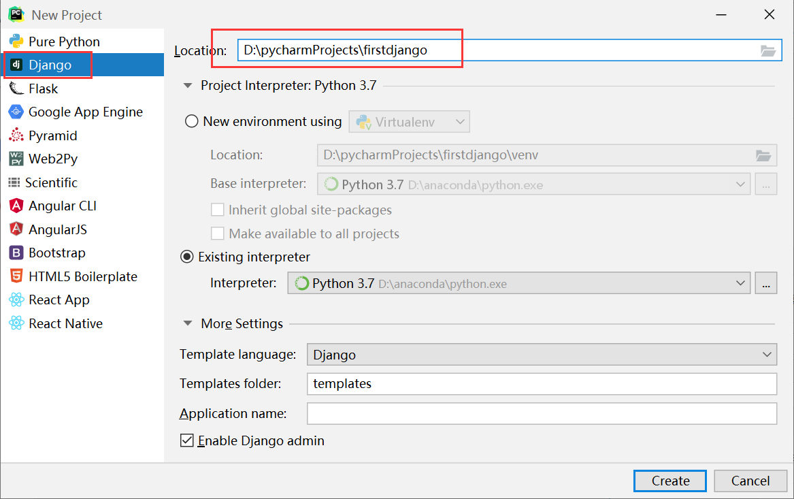The width and height of the screenshot is (794, 499).
Task: Open Existing Interpreter dropdown
Action: pos(519,283)
